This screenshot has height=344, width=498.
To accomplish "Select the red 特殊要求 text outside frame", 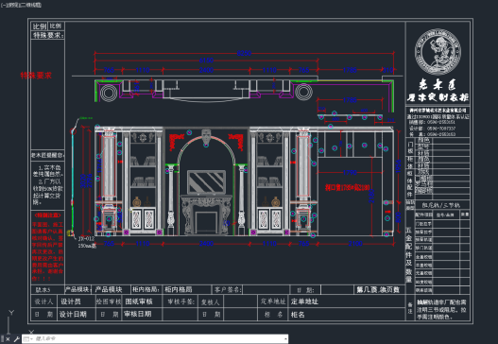I will coord(36,76).
